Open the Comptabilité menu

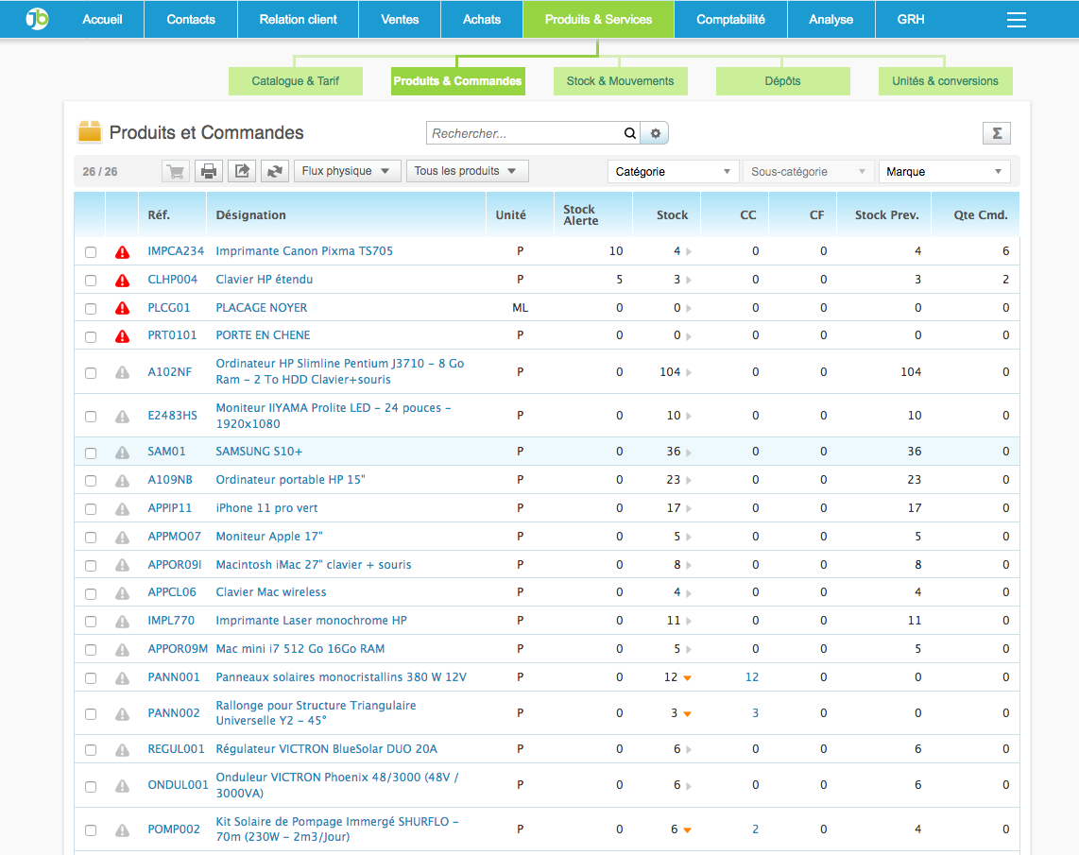(x=730, y=19)
